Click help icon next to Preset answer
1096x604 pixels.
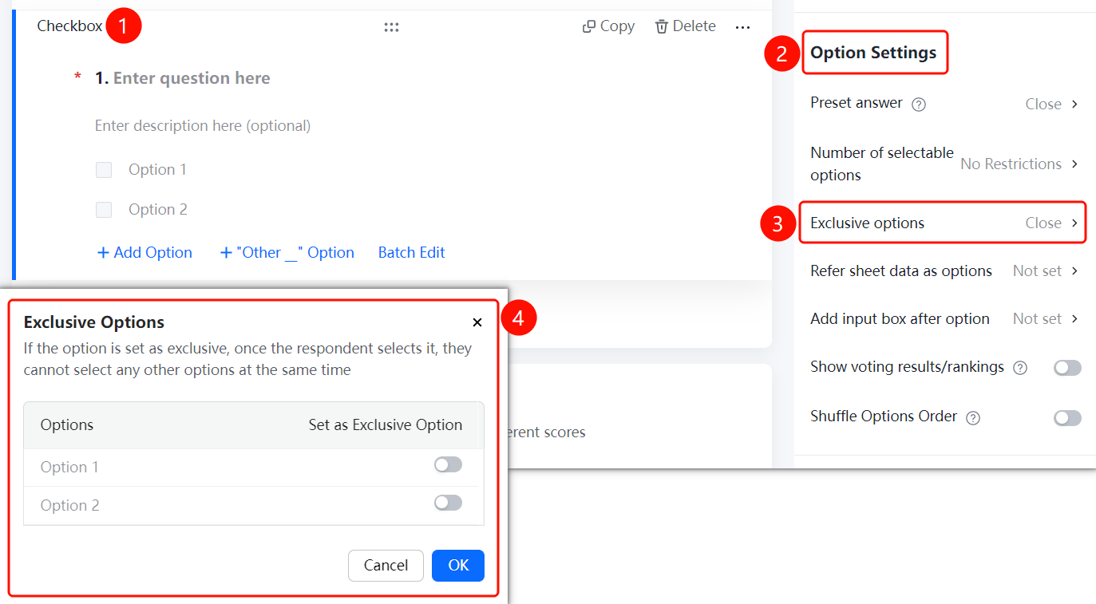919,104
